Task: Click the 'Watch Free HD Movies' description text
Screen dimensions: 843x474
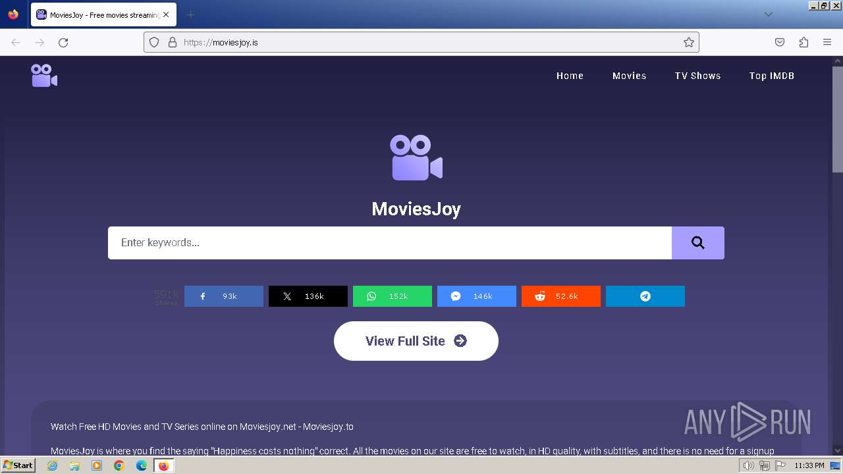Action: (202, 427)
